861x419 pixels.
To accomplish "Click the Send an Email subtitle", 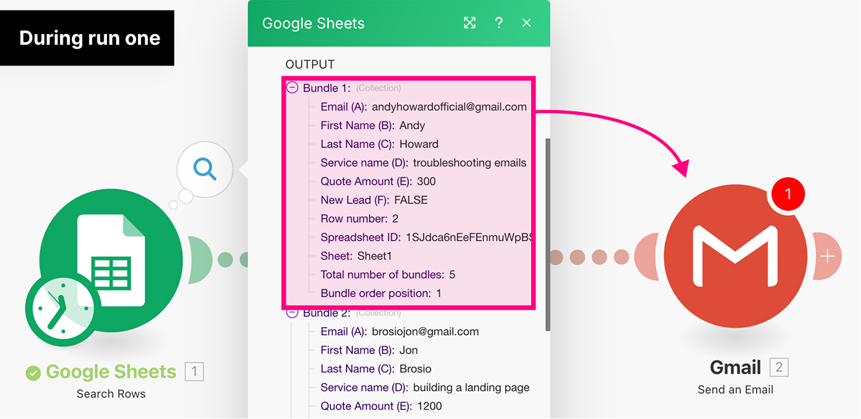I will pos(736,390).
